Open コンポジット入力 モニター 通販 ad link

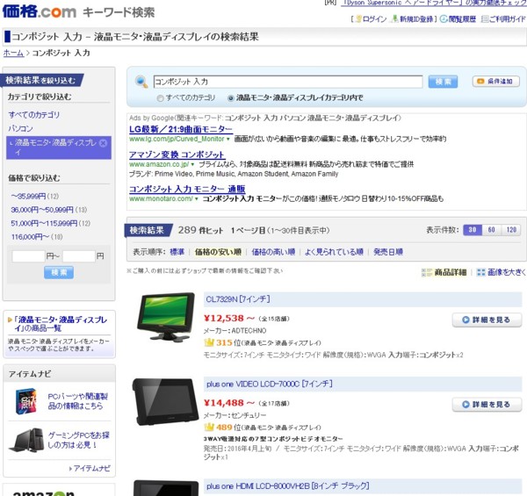coord(187,189)
